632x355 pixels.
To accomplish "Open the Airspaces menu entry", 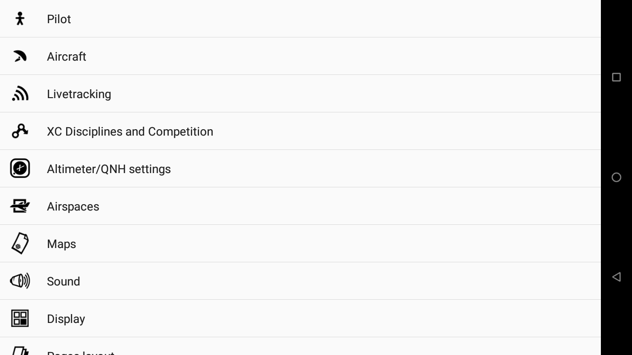I will click(73, 207).
